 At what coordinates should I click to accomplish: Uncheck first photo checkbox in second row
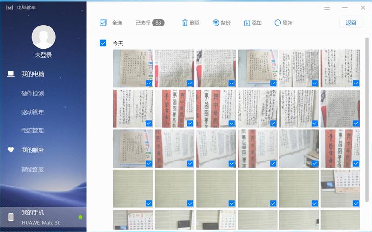click(149, 123)
